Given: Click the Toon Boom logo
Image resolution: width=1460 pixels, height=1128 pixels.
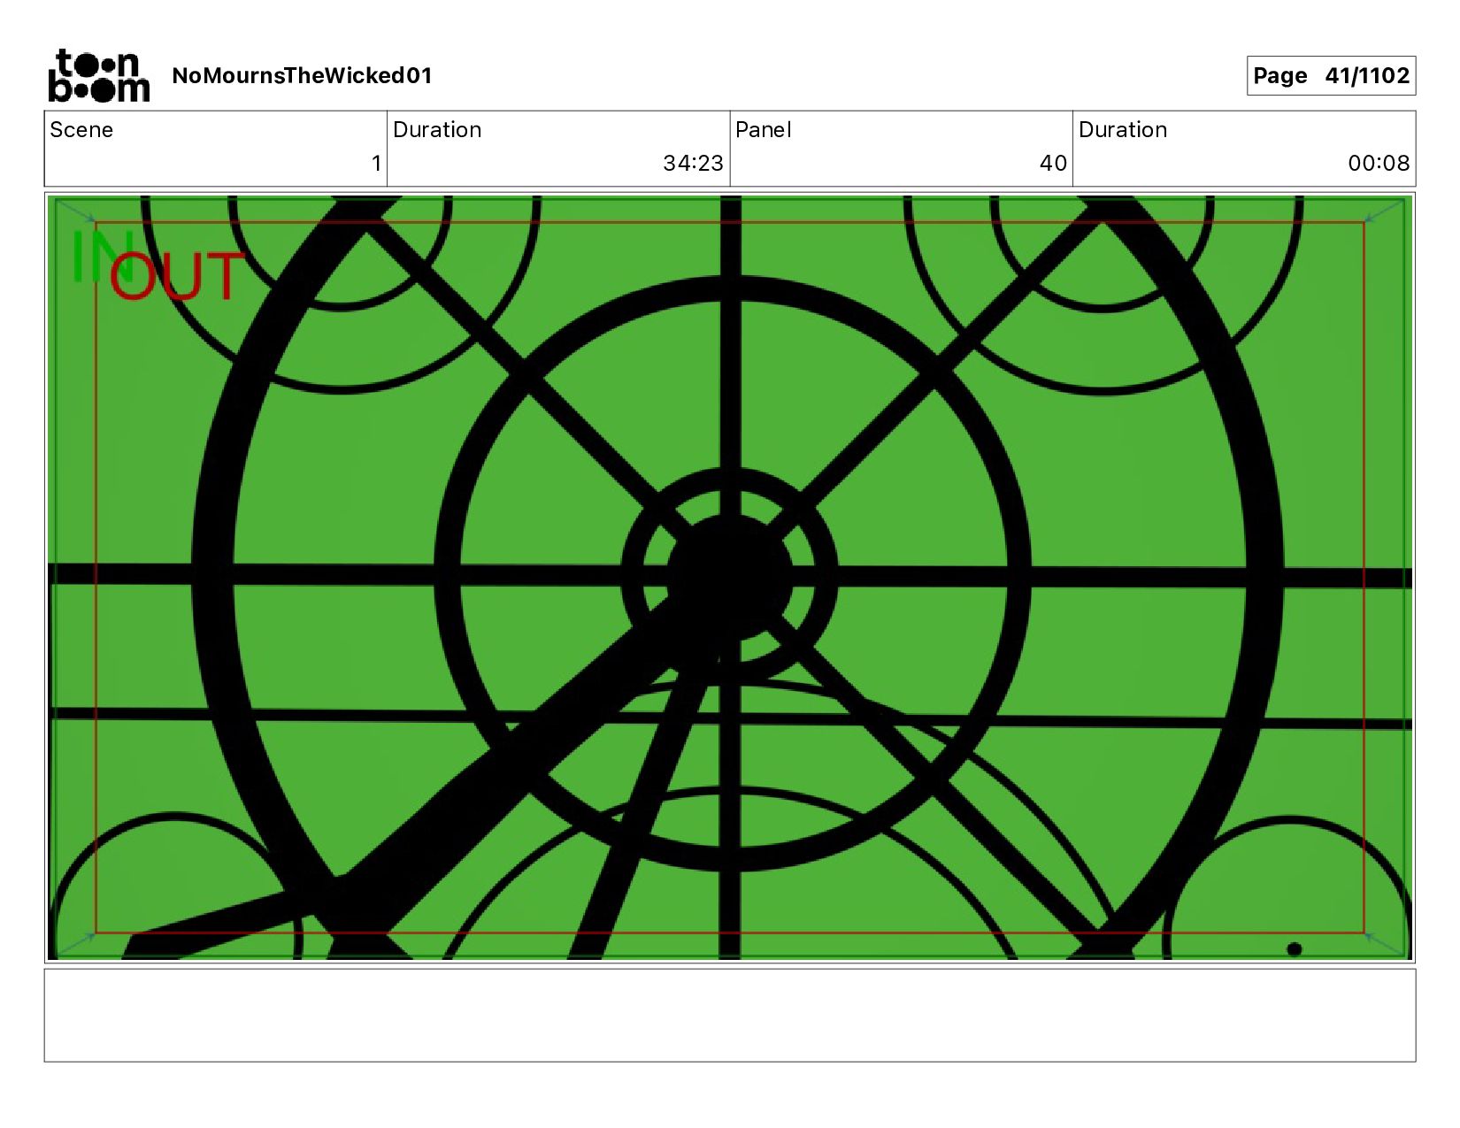Looking at the screenshot, I should click(x=99, y=75).
